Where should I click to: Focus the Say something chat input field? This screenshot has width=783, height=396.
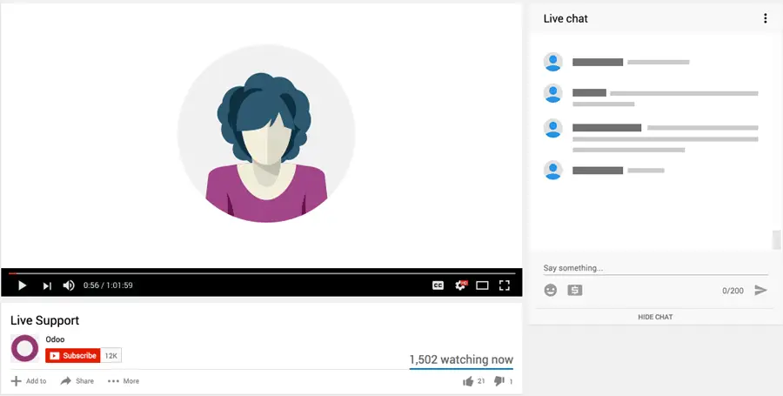tap(655, 268)
